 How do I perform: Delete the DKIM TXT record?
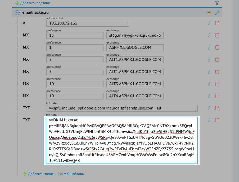[x=217, y=120]
